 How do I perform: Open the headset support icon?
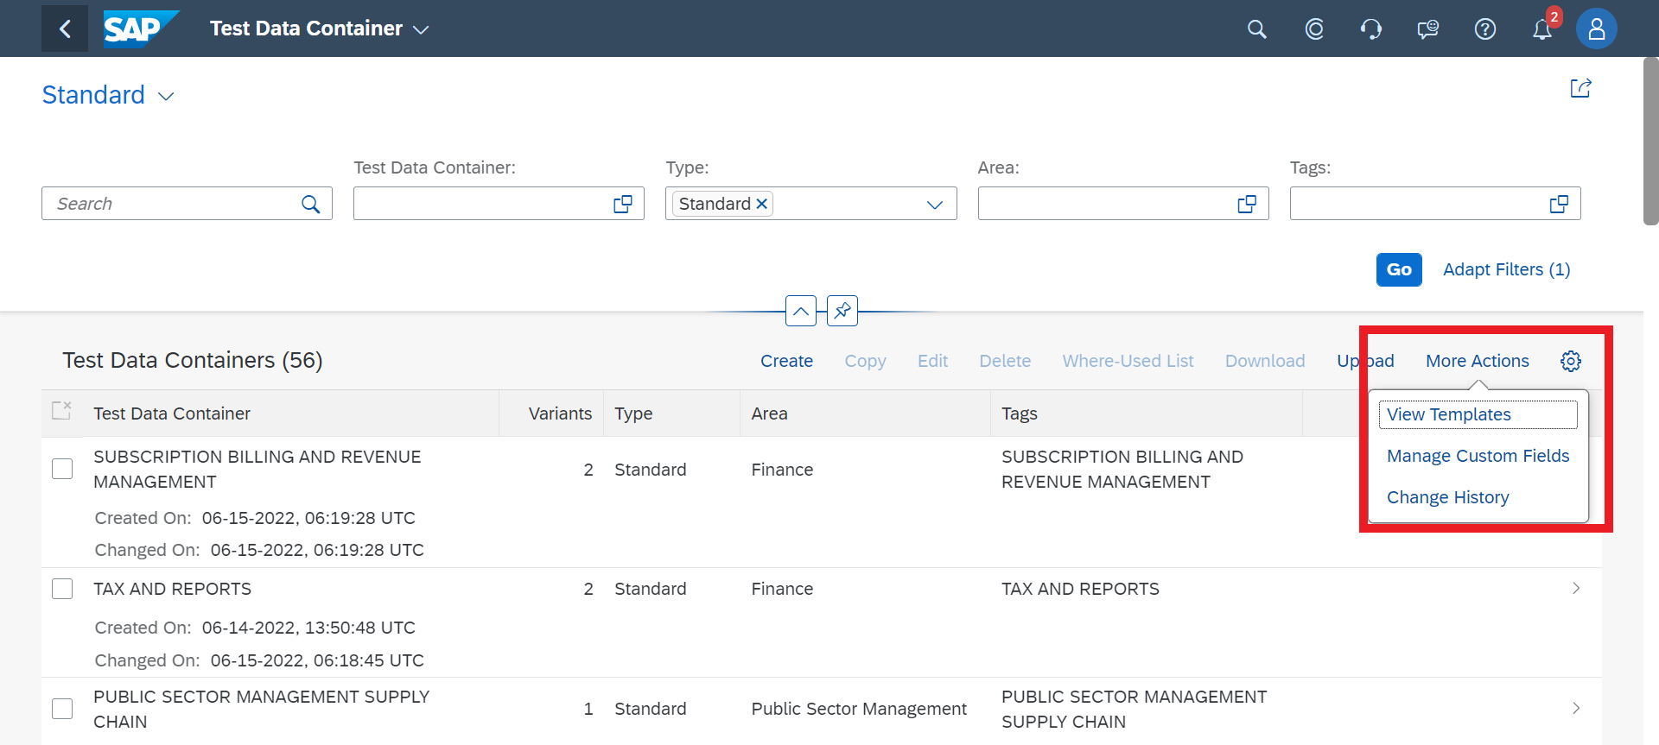(1371, 29)
